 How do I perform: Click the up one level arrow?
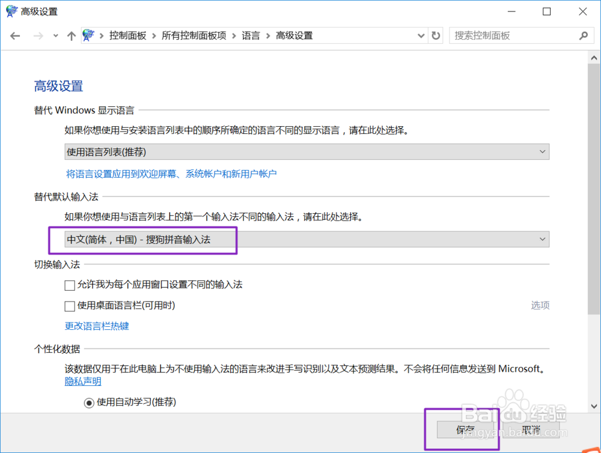70,35
